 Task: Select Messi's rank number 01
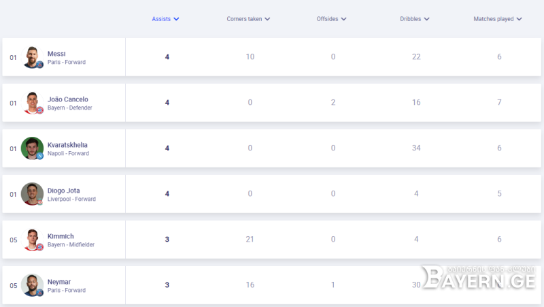pyautogui.click(x=13, y=58)
